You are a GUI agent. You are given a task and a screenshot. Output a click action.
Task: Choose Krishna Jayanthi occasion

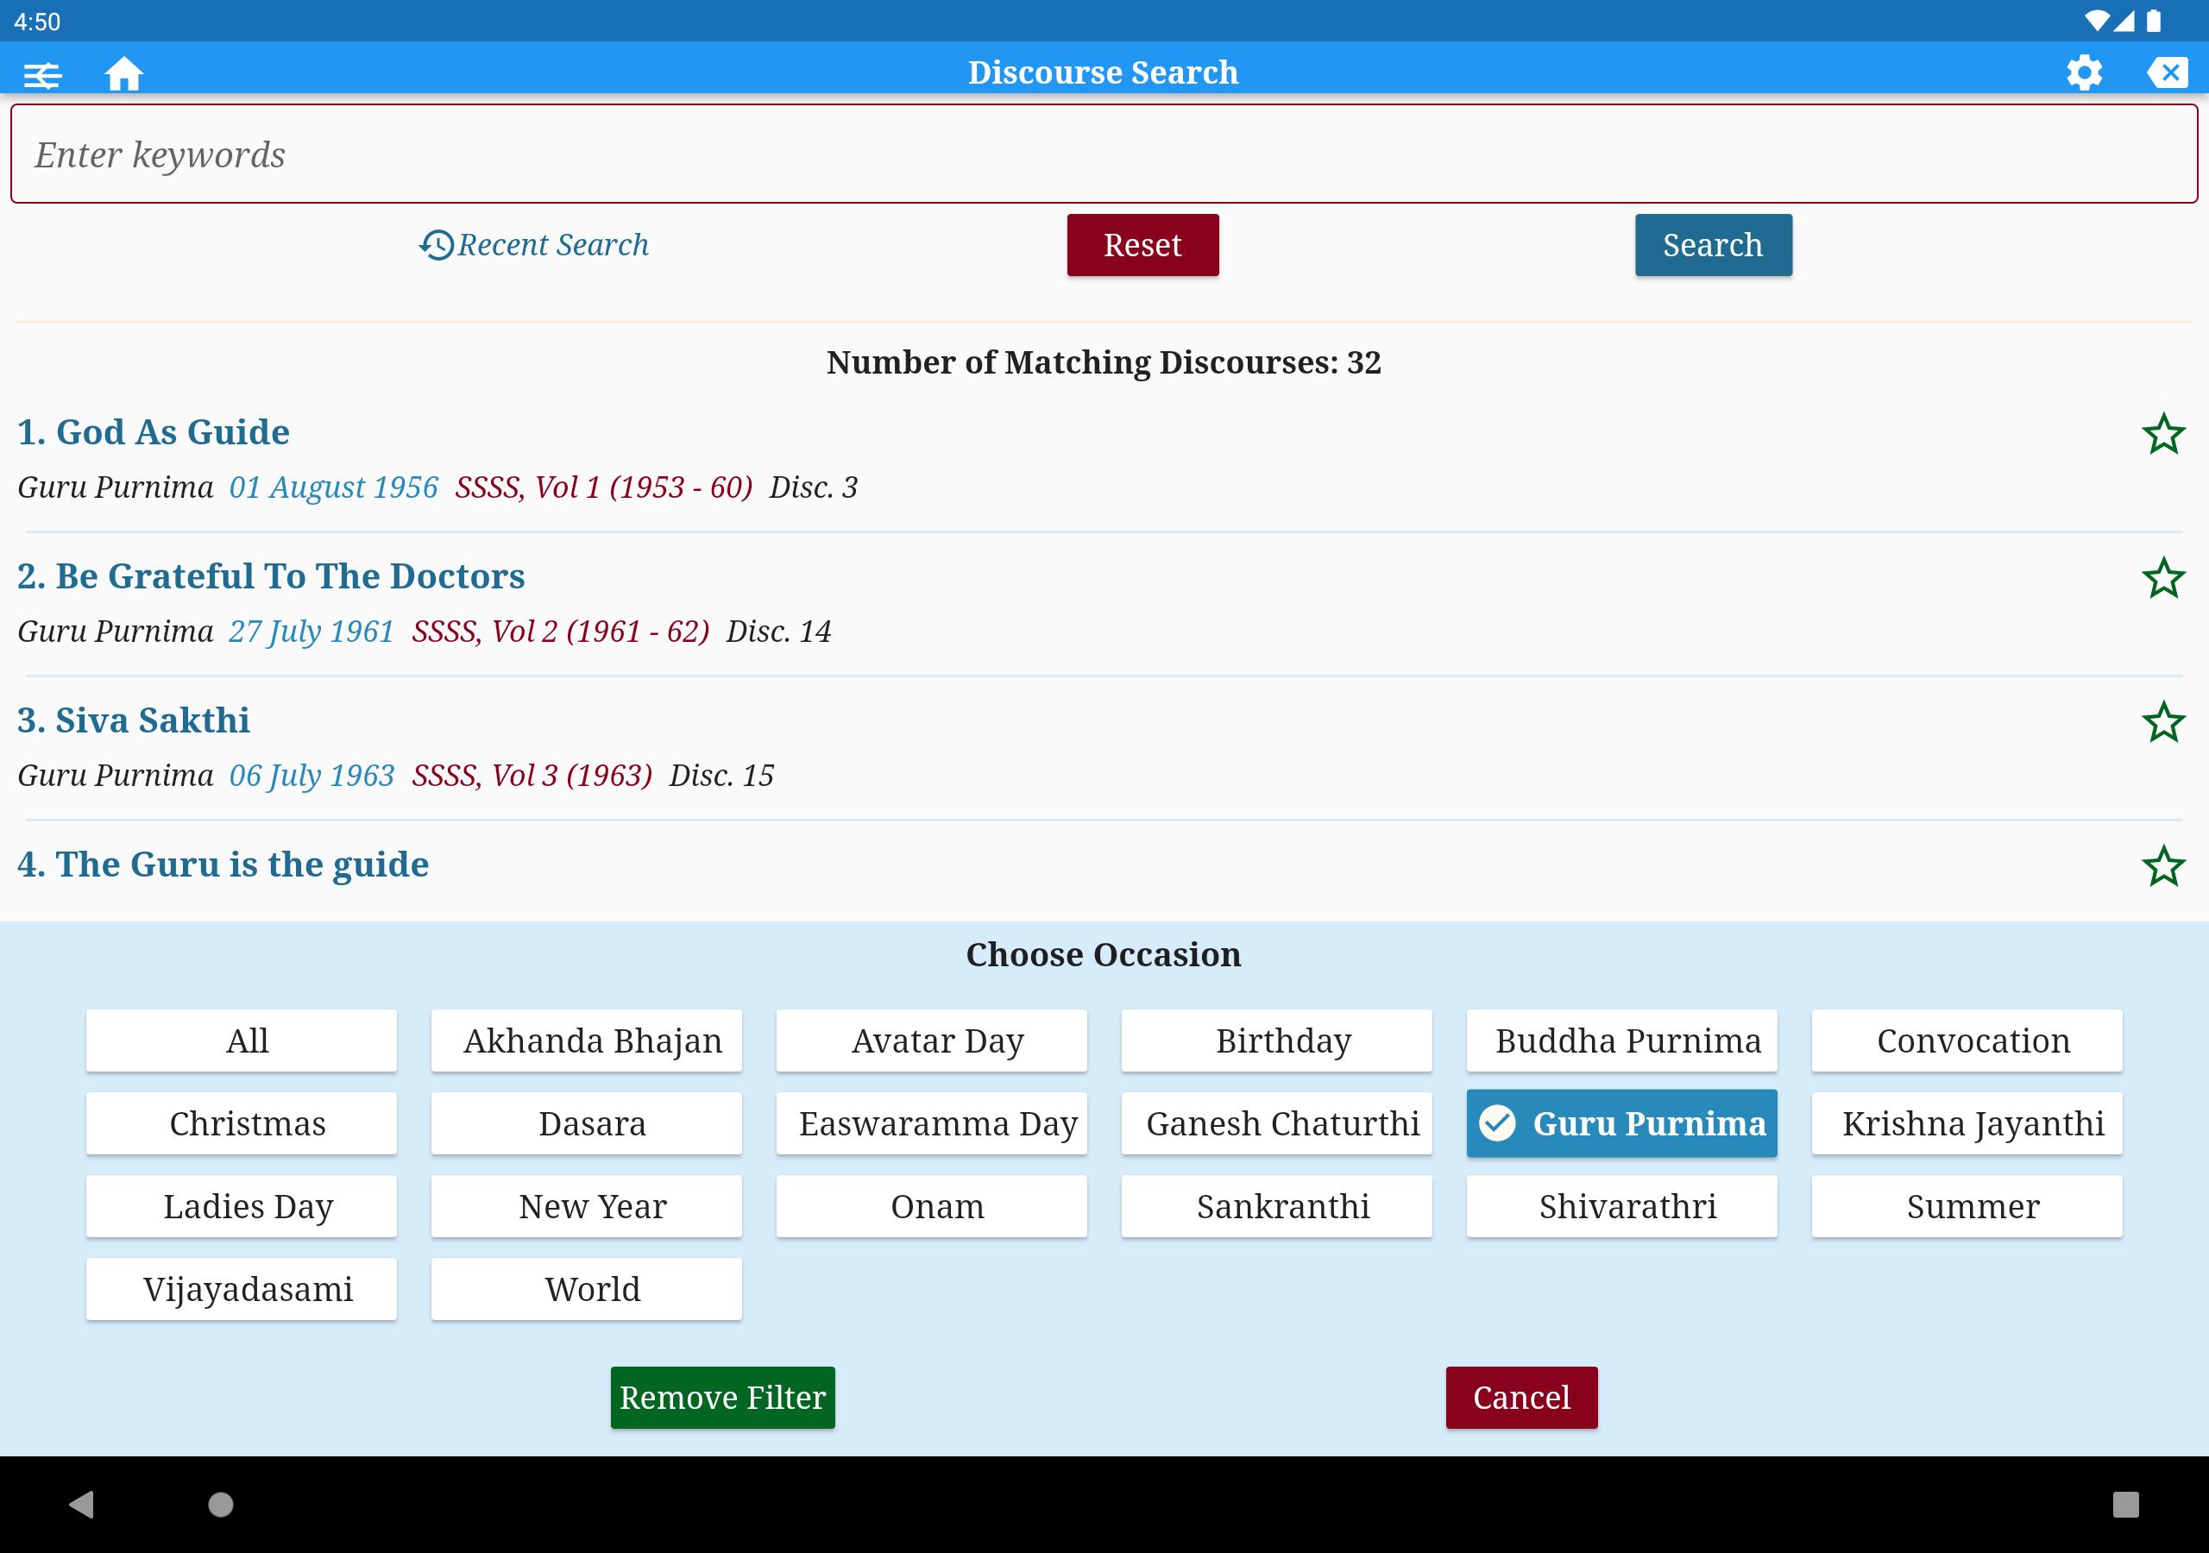click(1967, 1122)
